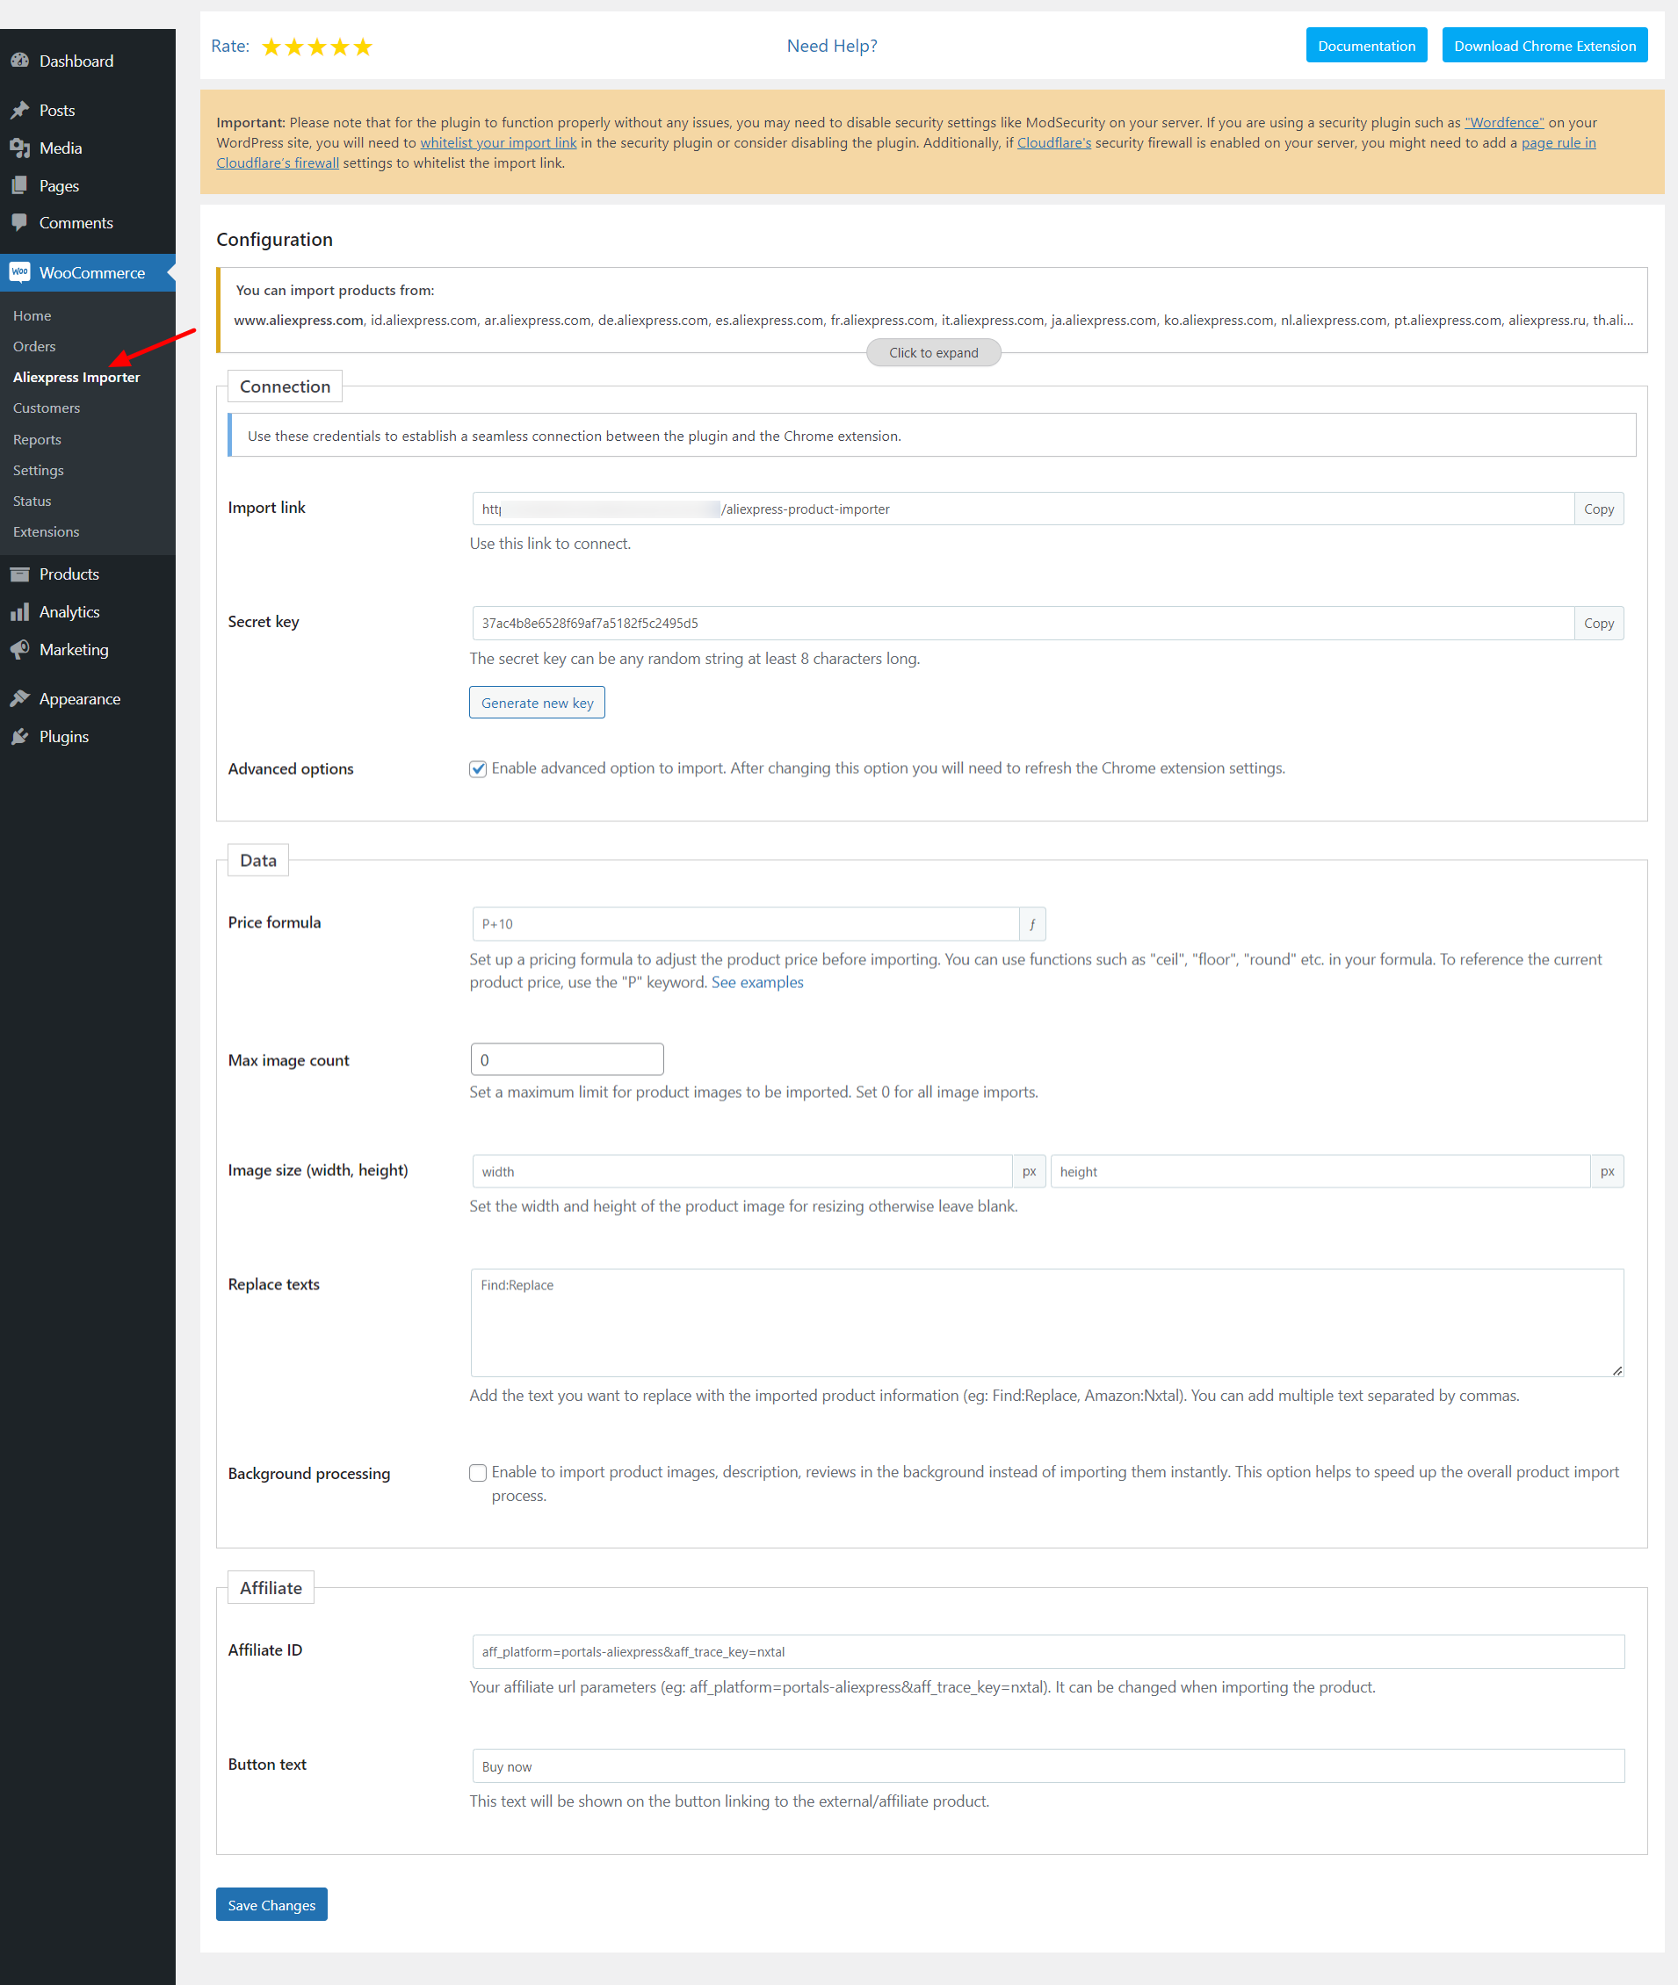
Task: Focus the image width field
Action: 742,1172
